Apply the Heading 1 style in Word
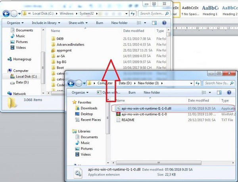The width and height of the screenshot is (238, 182). 210,10
